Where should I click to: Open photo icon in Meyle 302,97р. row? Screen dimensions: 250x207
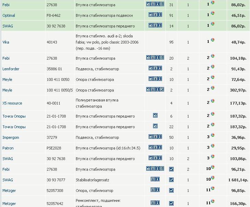click(148, 89)
